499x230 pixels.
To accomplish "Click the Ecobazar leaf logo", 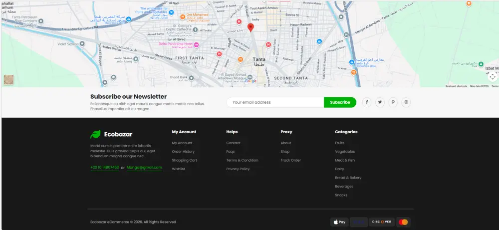I will click(x=95, y=134).
